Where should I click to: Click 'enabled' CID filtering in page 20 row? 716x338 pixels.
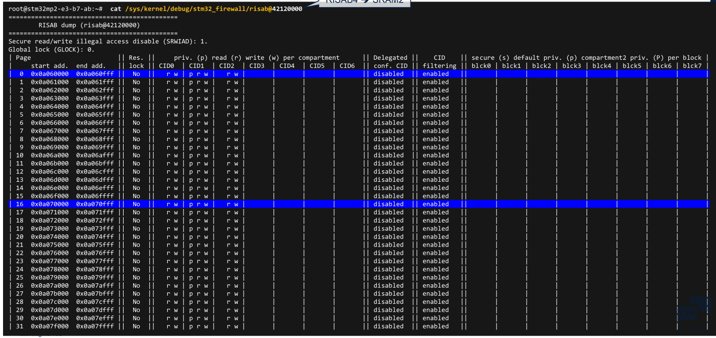436,237
